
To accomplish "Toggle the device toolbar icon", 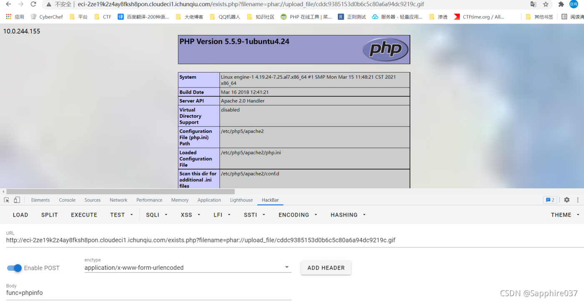I will coord(17,200).
